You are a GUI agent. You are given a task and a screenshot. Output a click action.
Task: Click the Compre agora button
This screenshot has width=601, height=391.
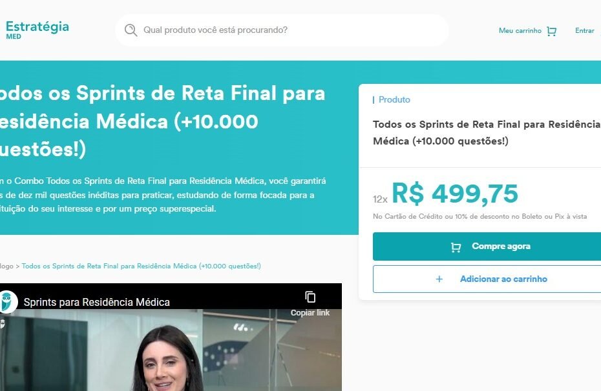487,246
